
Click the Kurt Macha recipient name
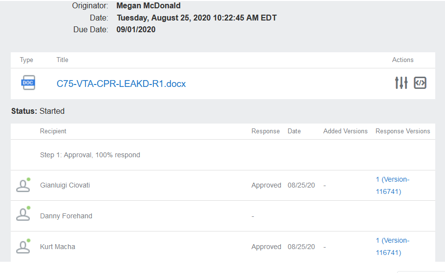pyautogui.click(x=58, y=247)
